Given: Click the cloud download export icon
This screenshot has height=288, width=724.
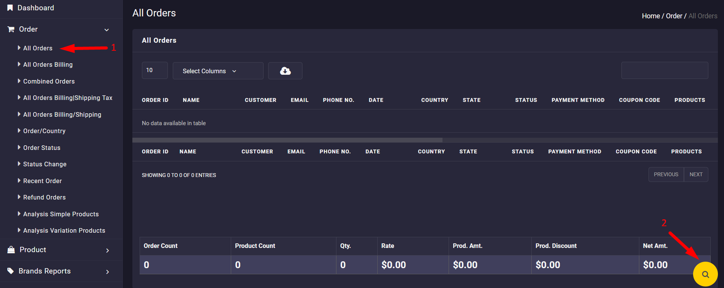Looking at the screenshot, I should point(285,71).
